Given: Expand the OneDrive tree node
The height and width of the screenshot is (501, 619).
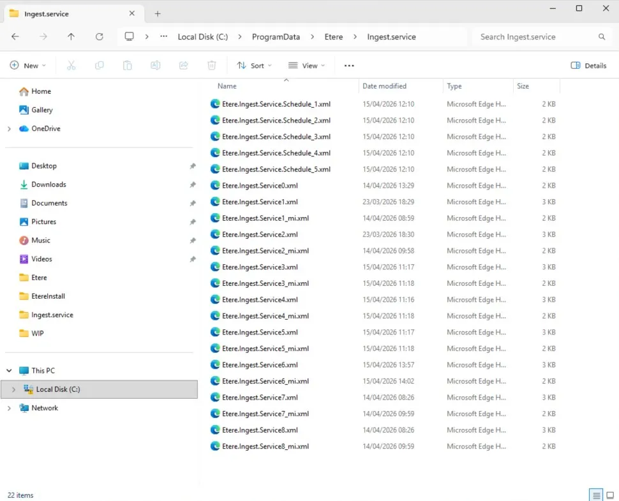Looking at the screenshot, I should (x=9, y=129).
